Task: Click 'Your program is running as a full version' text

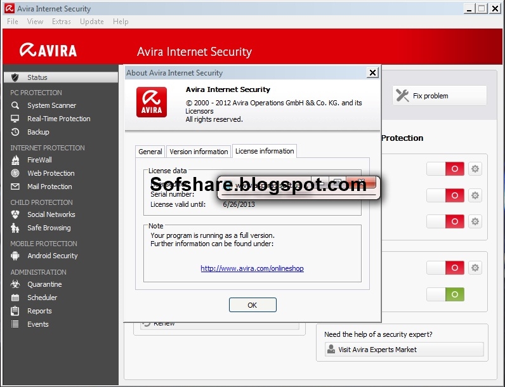Action: pos(213,235)
